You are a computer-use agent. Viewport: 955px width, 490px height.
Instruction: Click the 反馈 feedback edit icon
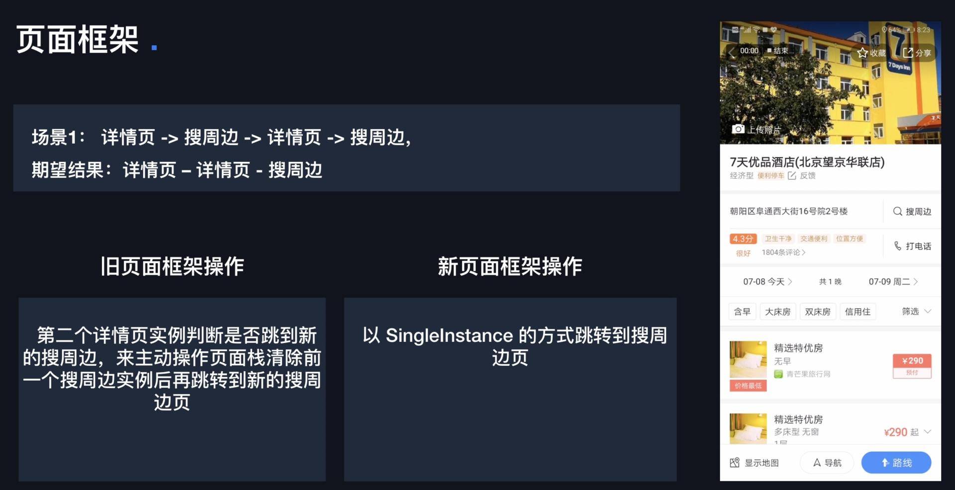(792, 175)
